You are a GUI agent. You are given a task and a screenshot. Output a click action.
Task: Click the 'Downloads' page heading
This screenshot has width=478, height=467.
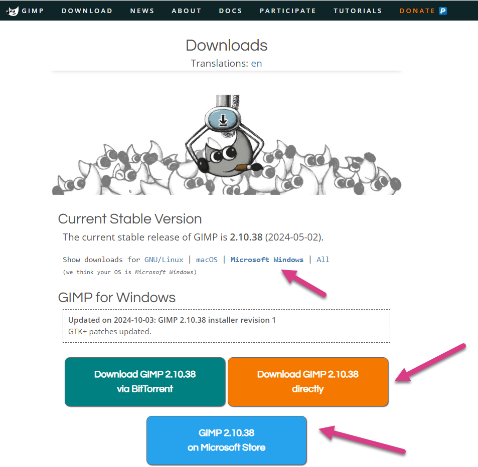227,46
